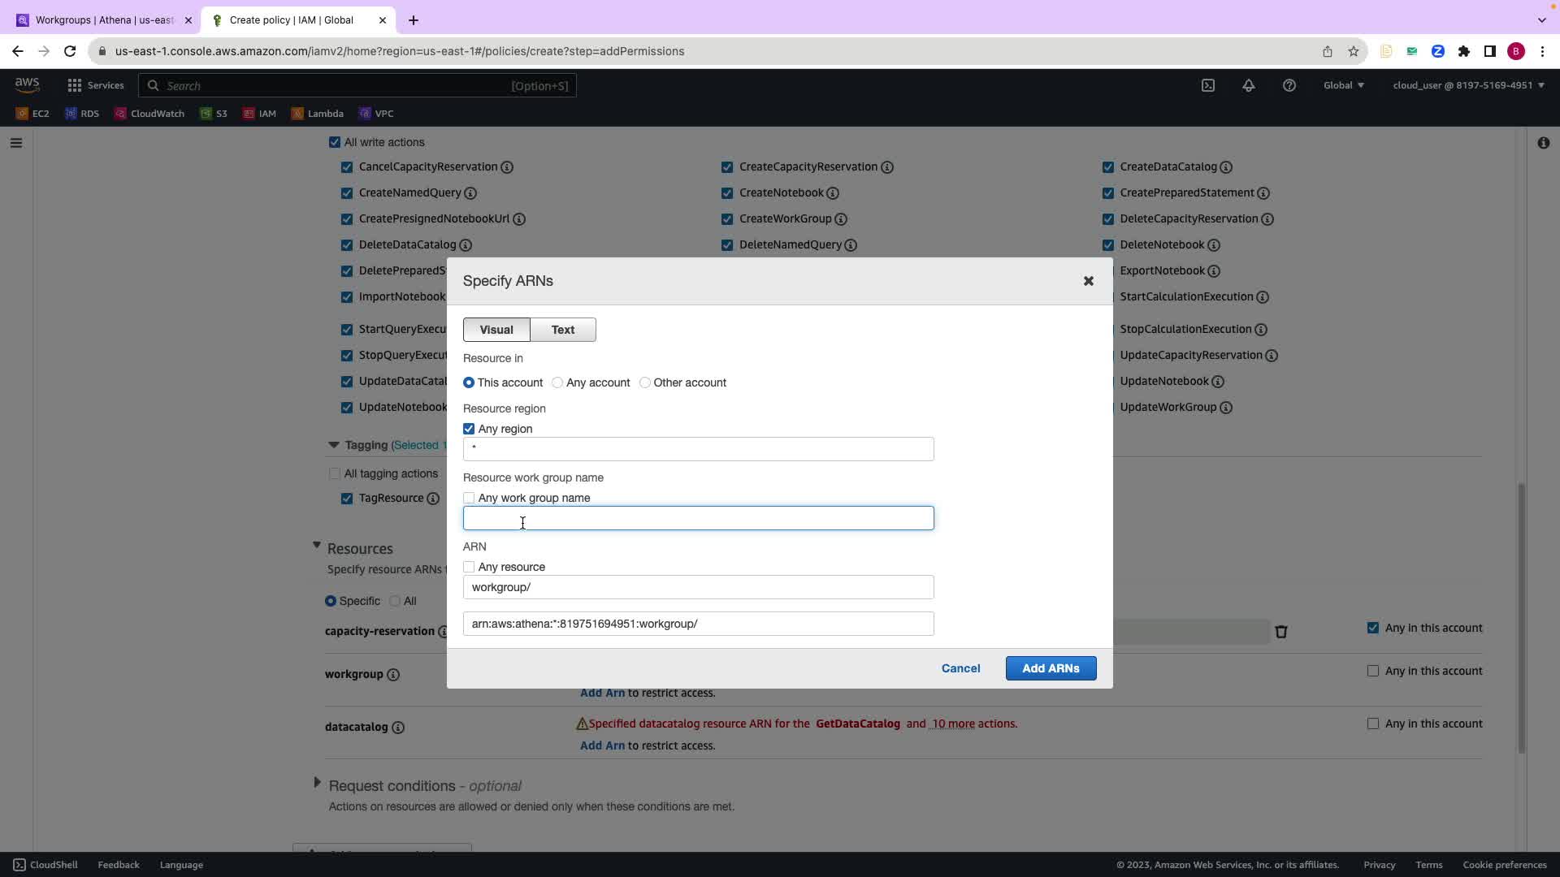Open the notifications bell icon
The height and width of the screenshot is (877, 1560).
1249,85
